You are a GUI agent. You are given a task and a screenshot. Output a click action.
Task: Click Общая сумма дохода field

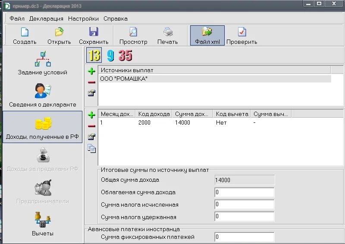245,180
